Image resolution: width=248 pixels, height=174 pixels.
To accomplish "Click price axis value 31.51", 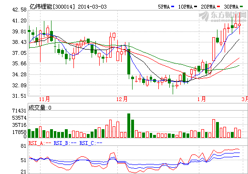I will click(20, 96).
